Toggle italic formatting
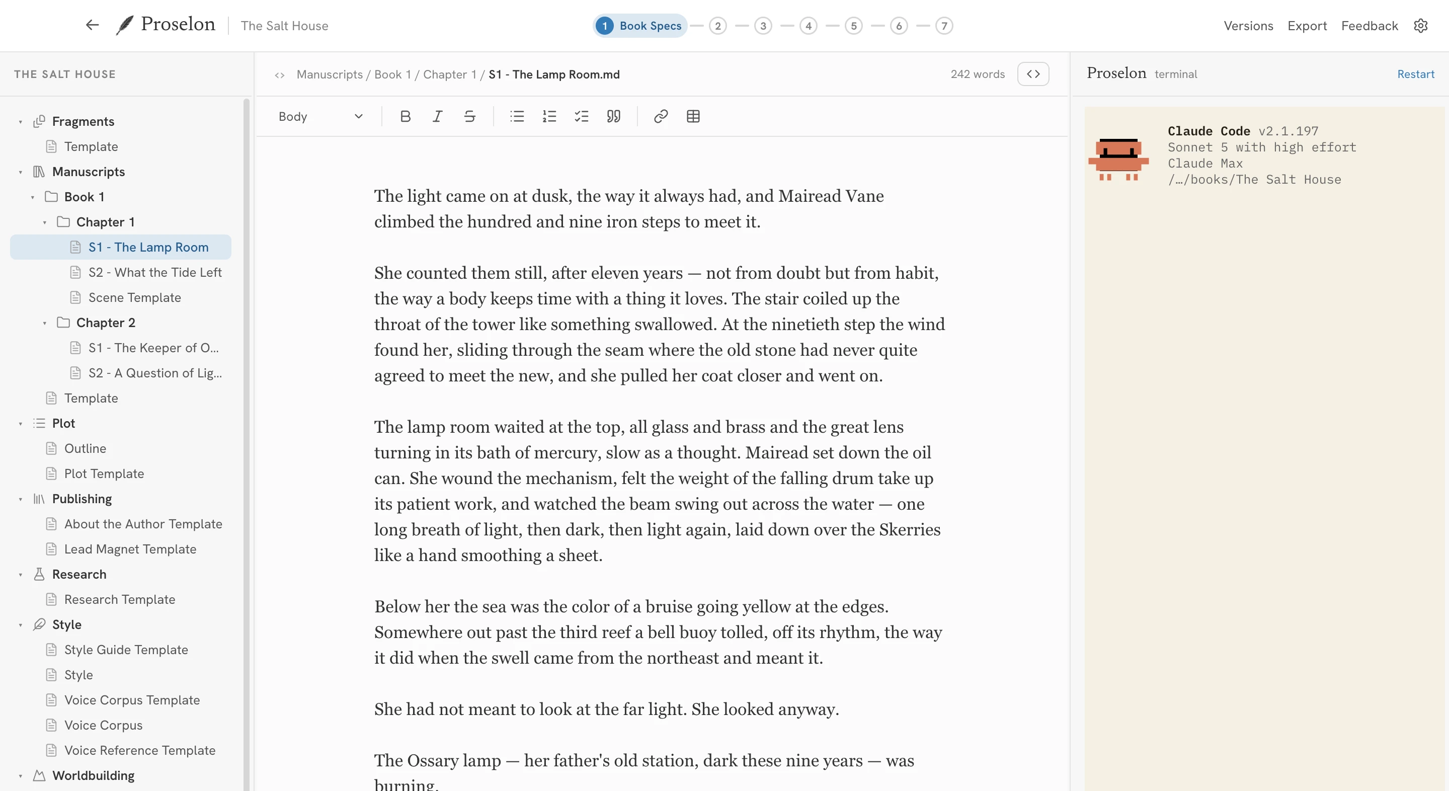This screenshot has width=1449, height=791. (437, 116)
